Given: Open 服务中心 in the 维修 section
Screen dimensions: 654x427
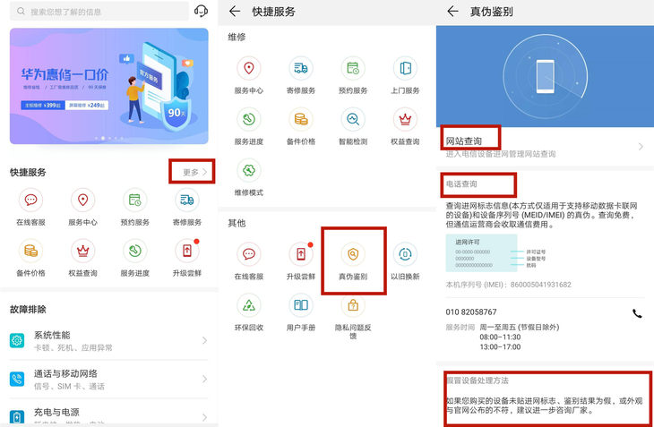Looking at the screenshot, I should (x=248, y=75).
